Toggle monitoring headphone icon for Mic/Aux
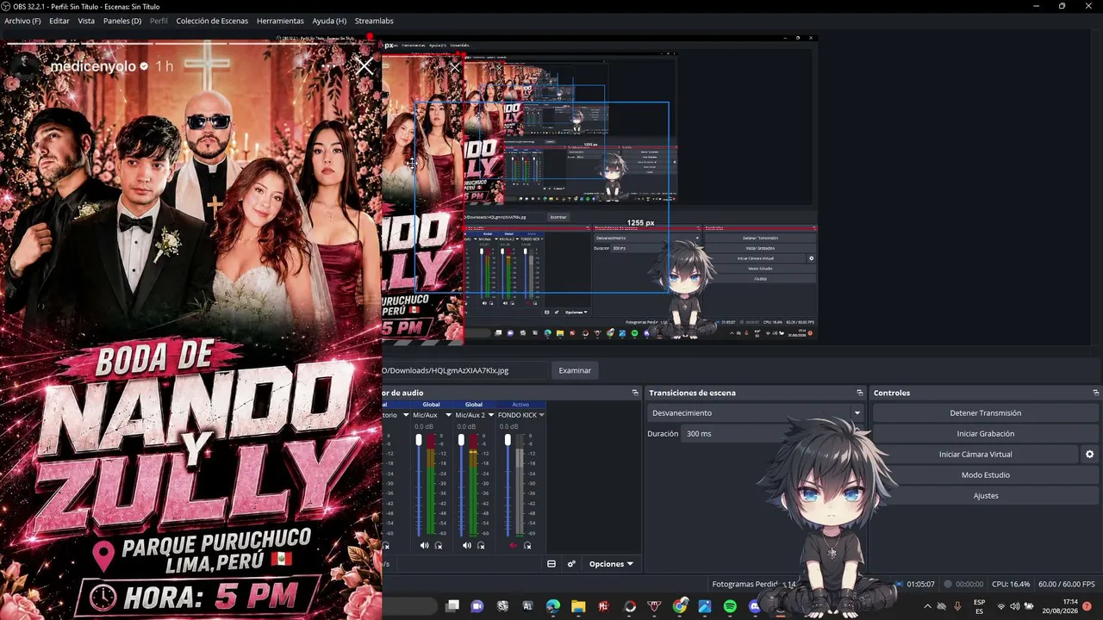The height and width of the screenshot is (620, 1103). (x=439, y=545)
